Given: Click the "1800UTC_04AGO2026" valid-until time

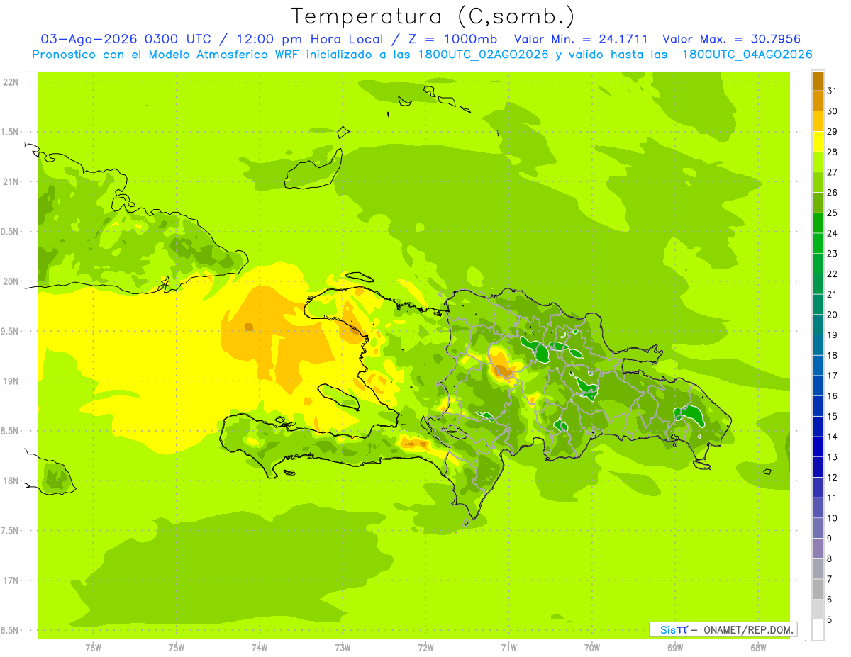Looking at the screenshot, I should coord(747,54).
